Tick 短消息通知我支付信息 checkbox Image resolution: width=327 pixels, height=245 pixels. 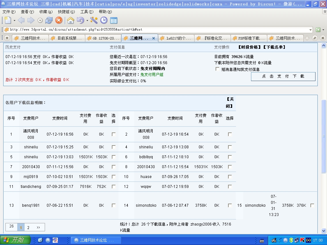[x=217, y=69]
